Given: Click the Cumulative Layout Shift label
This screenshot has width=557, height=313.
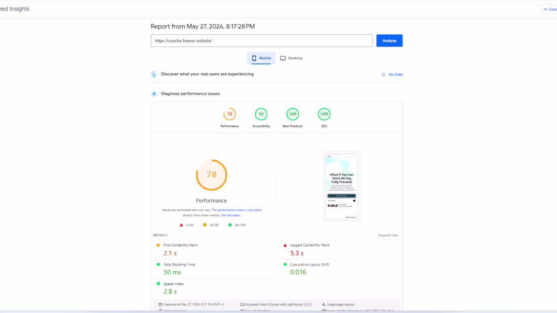Looking at the screenshot, I should pos(309,264).
